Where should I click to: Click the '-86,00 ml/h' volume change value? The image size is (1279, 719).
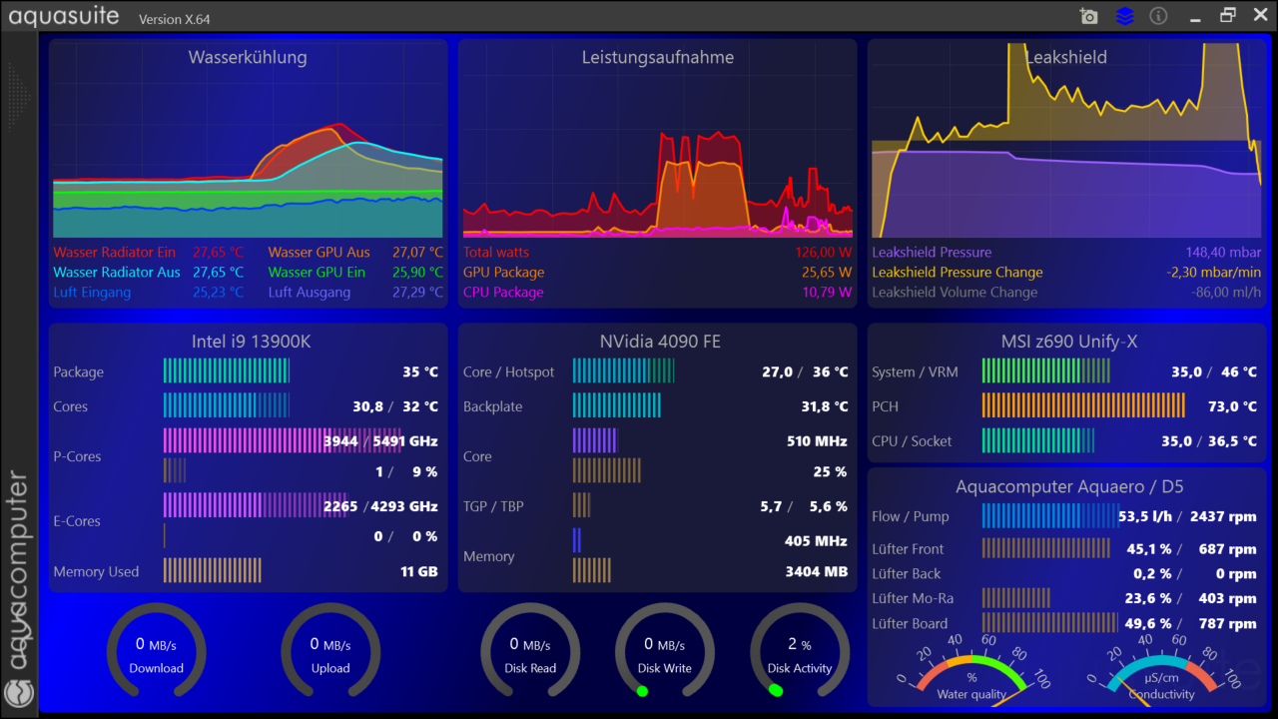(1226, 292)
